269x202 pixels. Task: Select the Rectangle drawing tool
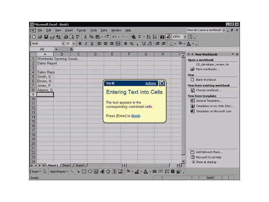coord(84,171)
